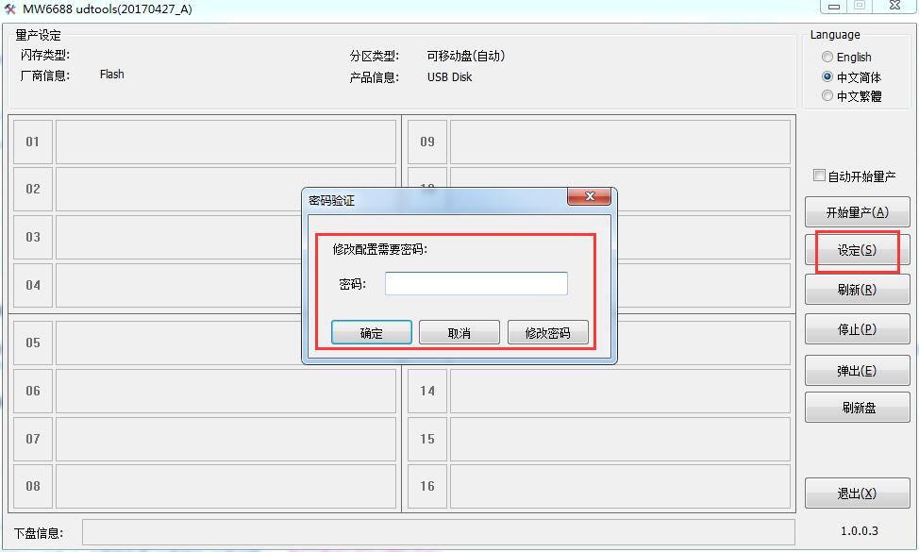Minimize the udtools window
Screen dimensions: 919x552
pyautogui.click(x=833, y=7)
